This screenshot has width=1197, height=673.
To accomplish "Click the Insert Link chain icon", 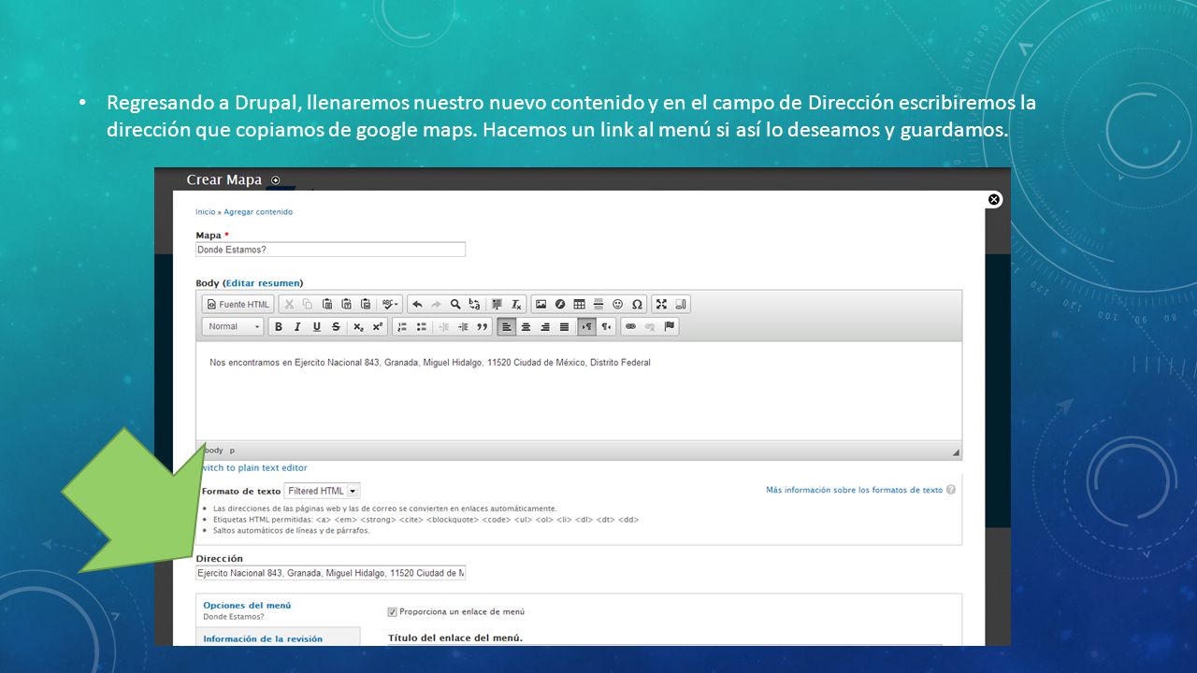I will (630, 326).
